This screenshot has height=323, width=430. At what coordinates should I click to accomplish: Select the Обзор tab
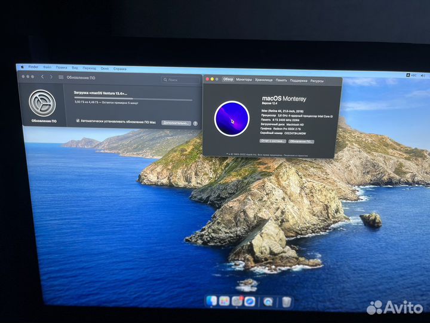[228, 79]
